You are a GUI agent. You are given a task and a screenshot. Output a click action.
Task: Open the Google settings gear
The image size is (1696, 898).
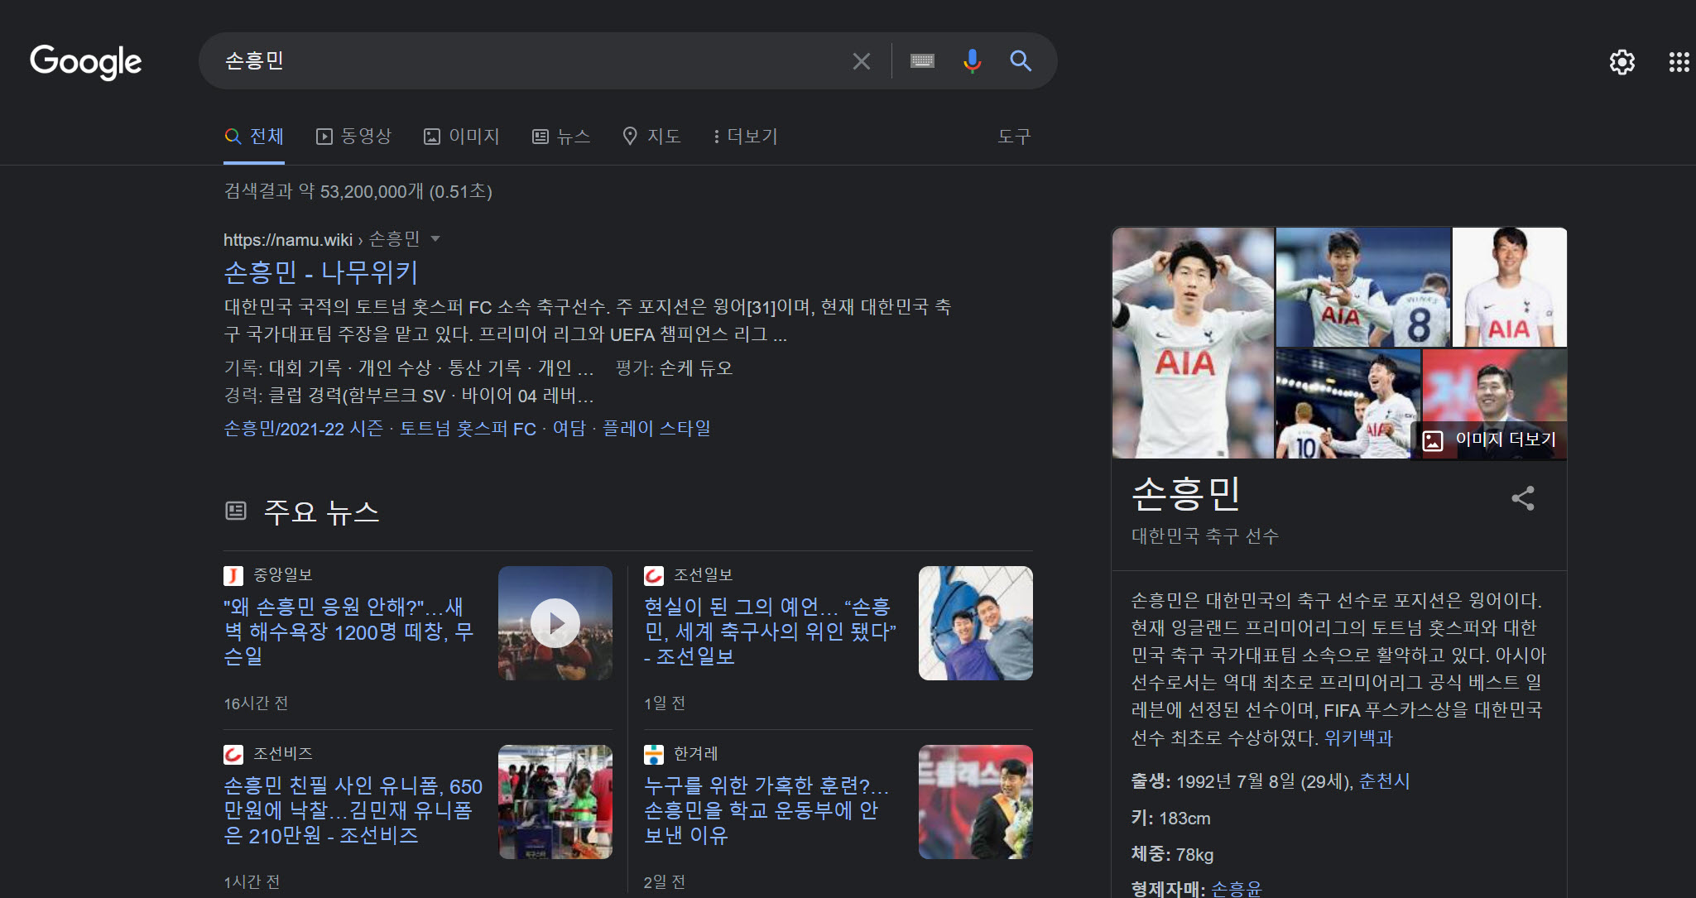(x=1622, y=62)
